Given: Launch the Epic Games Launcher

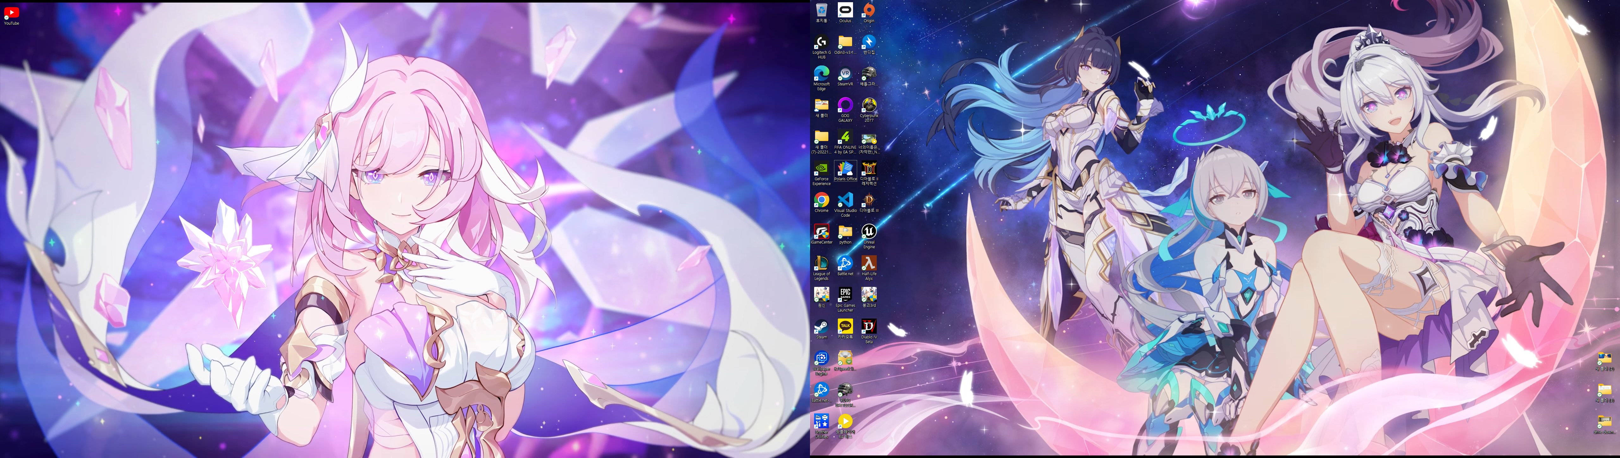Looking at the screenshot, I should [x=844, y=295].
